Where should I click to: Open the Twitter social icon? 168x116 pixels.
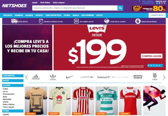pos(159,3)
